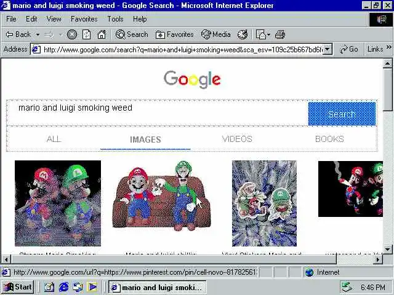The height and width of the screenshot is (295, 394).
Task: Launch Outlook Express quick launch icon
Action: [x=78, y=287]
